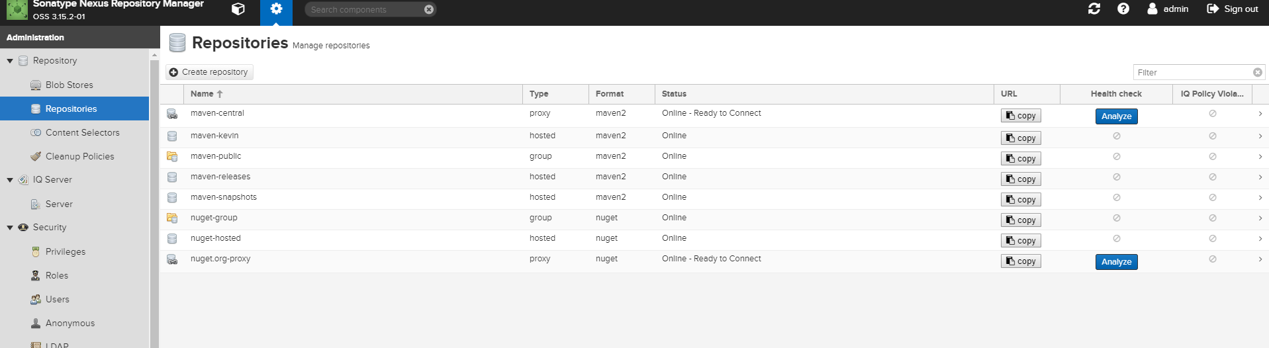Click the maven-snapshots hosted icon

pos(172,198)
